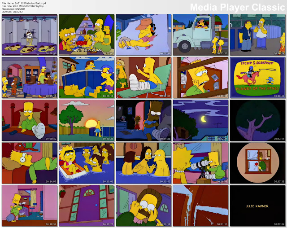This screenshot has height=228, width=287.
Task: Click the File Name line '6x01 El Diabolico Bart.mp4'
Action: click(x=24, y=3)
